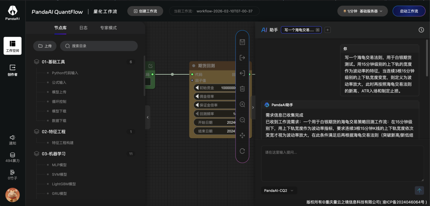This screenshot has width=430, height=206.
Task: Click the trash delete icon in canvas toolbar
Action: coord(242,89)
